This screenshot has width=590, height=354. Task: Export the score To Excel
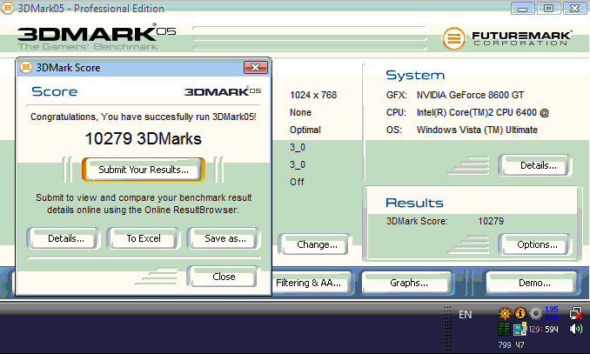point(144,238)
